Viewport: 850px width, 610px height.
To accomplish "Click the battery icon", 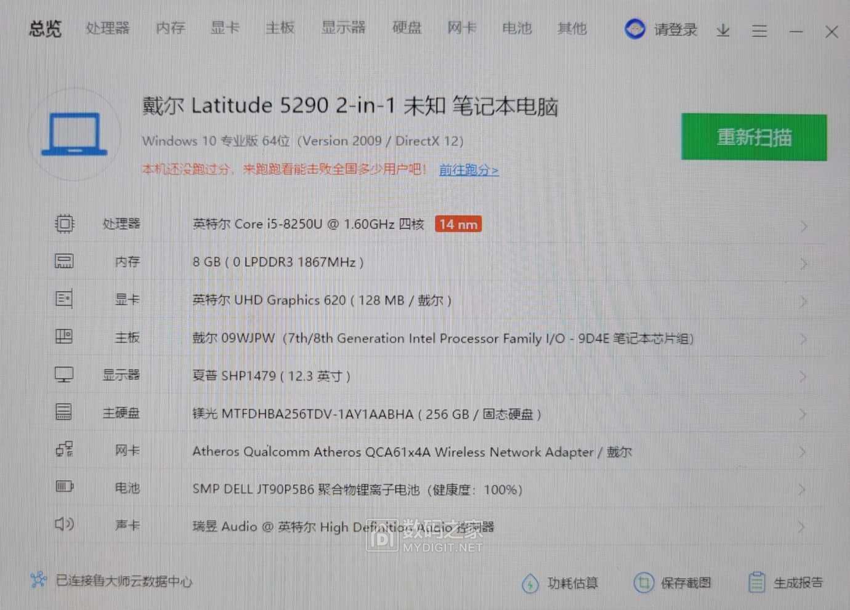I will 64,487.
